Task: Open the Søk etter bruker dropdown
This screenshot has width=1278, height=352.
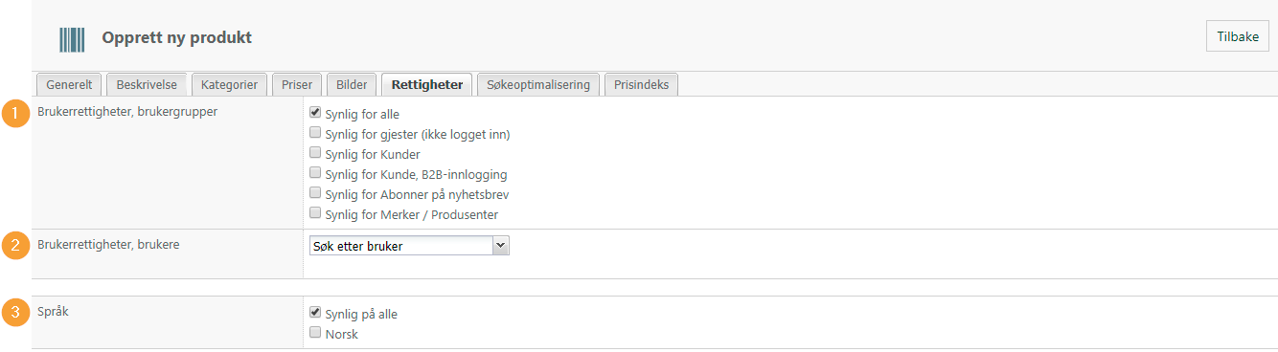Action: pos(409,246)
